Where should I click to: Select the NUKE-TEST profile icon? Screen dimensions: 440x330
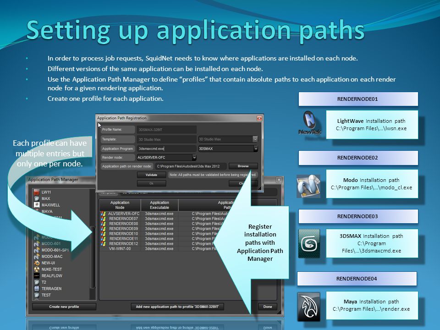37,269
